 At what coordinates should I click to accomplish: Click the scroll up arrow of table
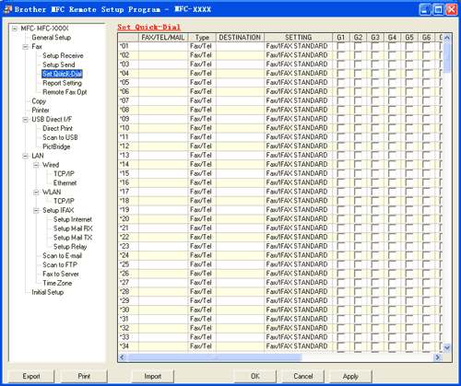click(447, 38)
